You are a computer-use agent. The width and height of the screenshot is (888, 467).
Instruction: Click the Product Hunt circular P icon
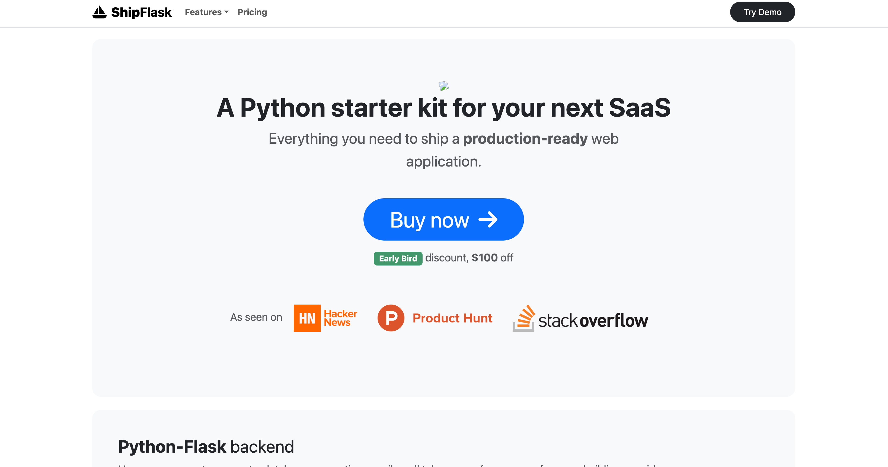click(391, 318)
